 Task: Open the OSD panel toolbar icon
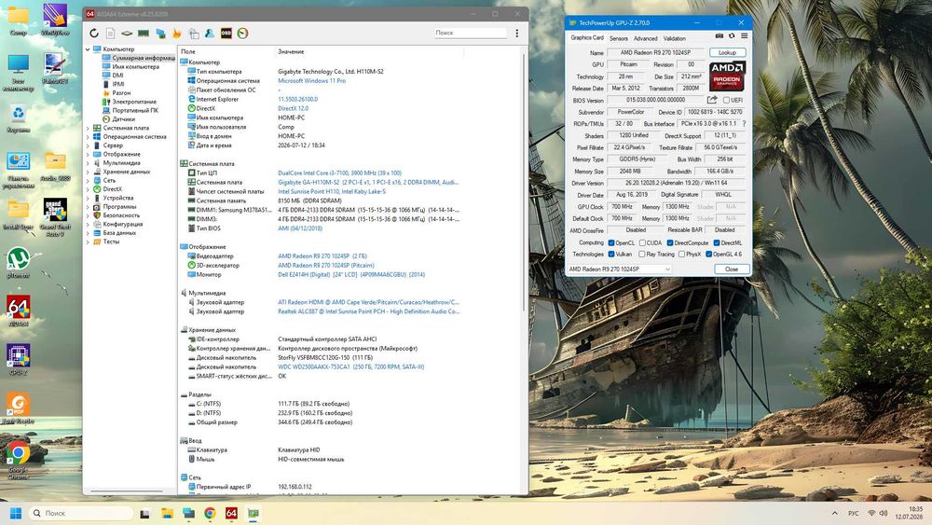[226, 34]
